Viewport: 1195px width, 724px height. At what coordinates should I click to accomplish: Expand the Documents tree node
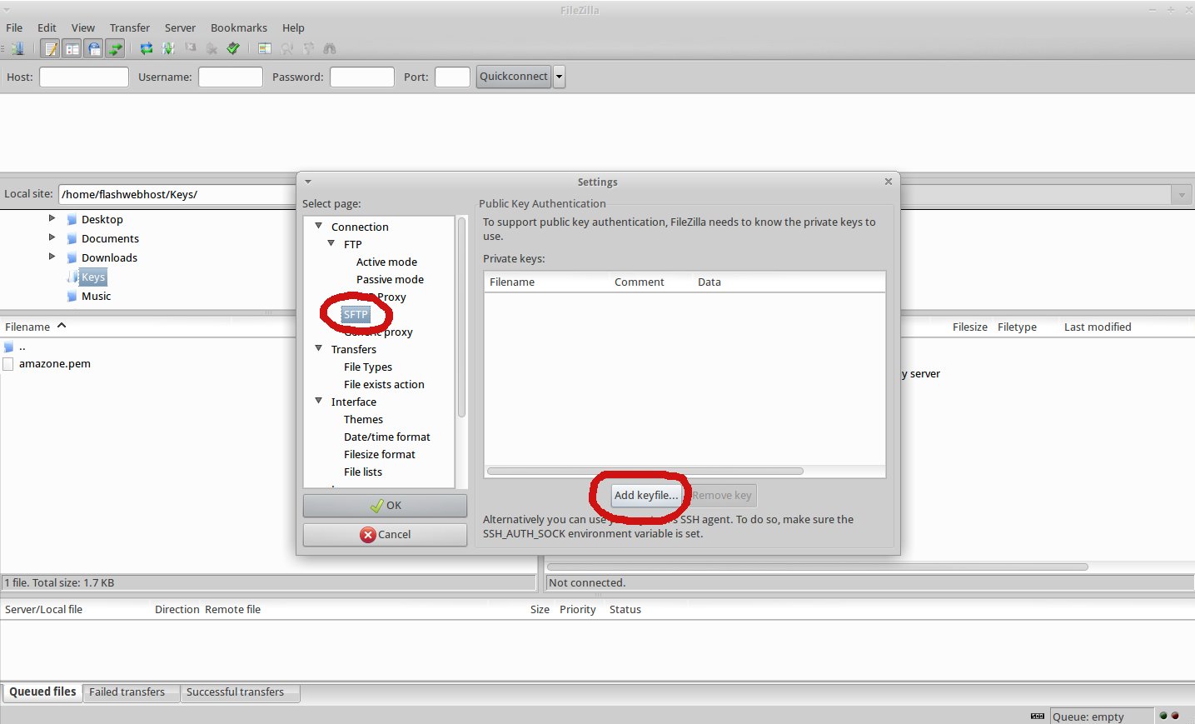tap(52, 237)
